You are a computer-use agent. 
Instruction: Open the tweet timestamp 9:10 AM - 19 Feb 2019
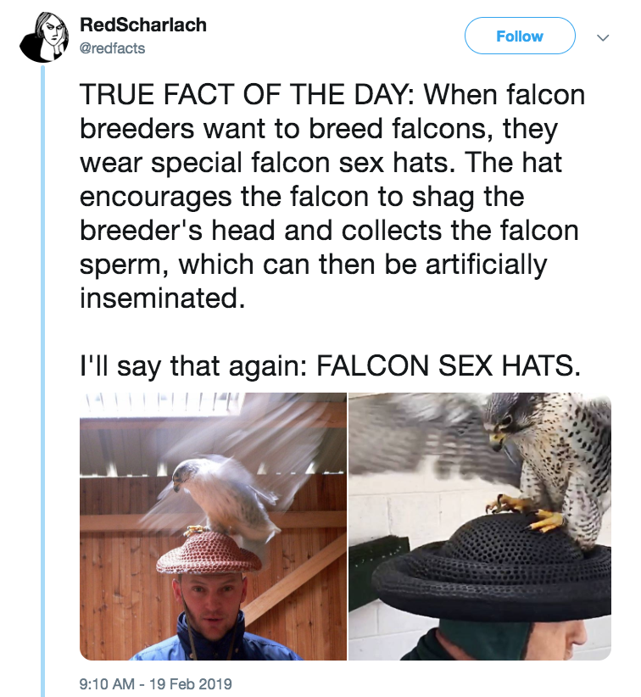(x=155, y=683)
